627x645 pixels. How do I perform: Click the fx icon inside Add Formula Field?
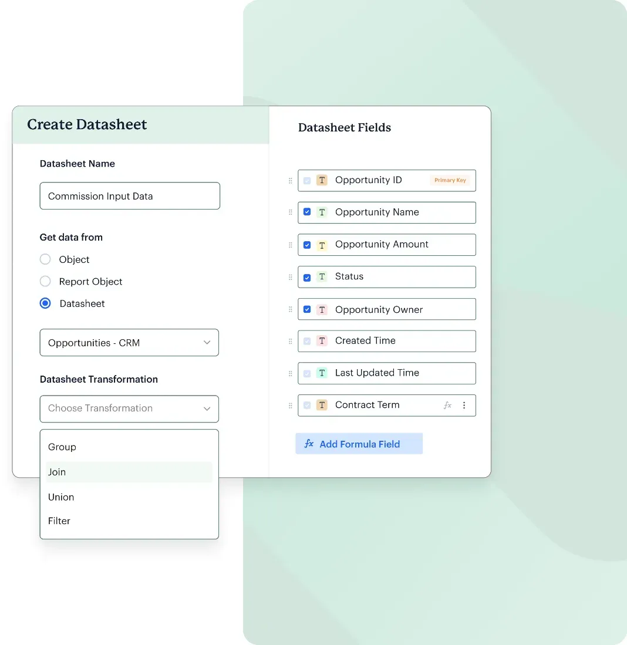click(x=309, y=444)
